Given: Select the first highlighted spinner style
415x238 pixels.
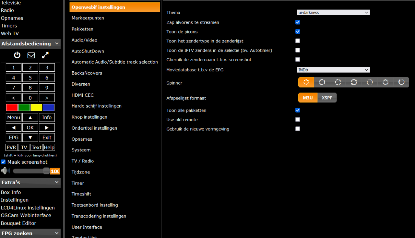Looking at the screenshot, I should pyautogui.click(x=306, y=82).
